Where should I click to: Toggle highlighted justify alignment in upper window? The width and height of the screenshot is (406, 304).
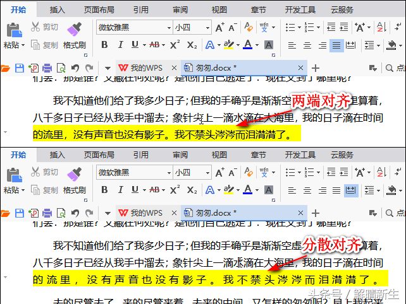coord(336,45)
